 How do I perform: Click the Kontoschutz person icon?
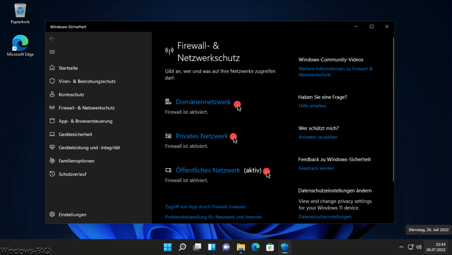pyautogui.click(x=52, y=94)
